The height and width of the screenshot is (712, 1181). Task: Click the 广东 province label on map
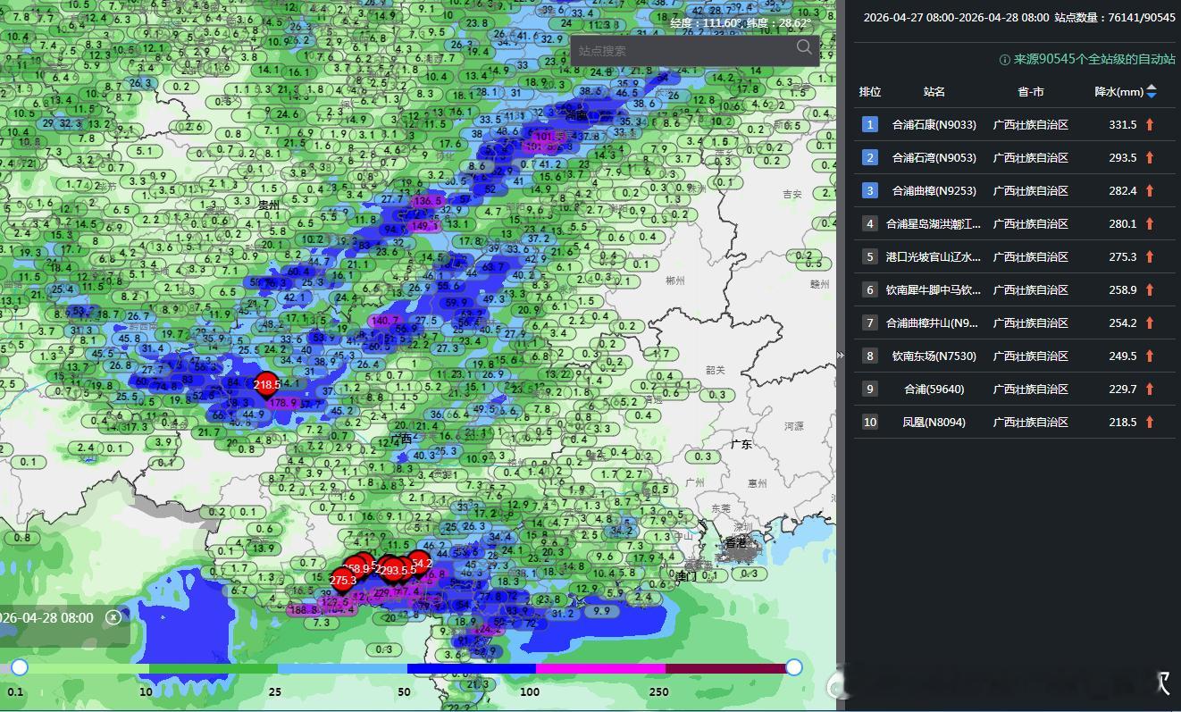point(741,444)
